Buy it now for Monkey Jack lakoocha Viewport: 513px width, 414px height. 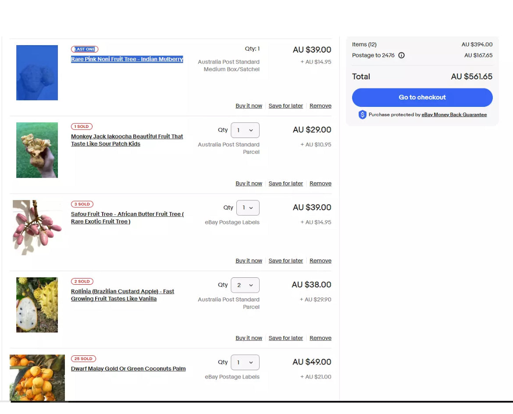coord(249,184)
